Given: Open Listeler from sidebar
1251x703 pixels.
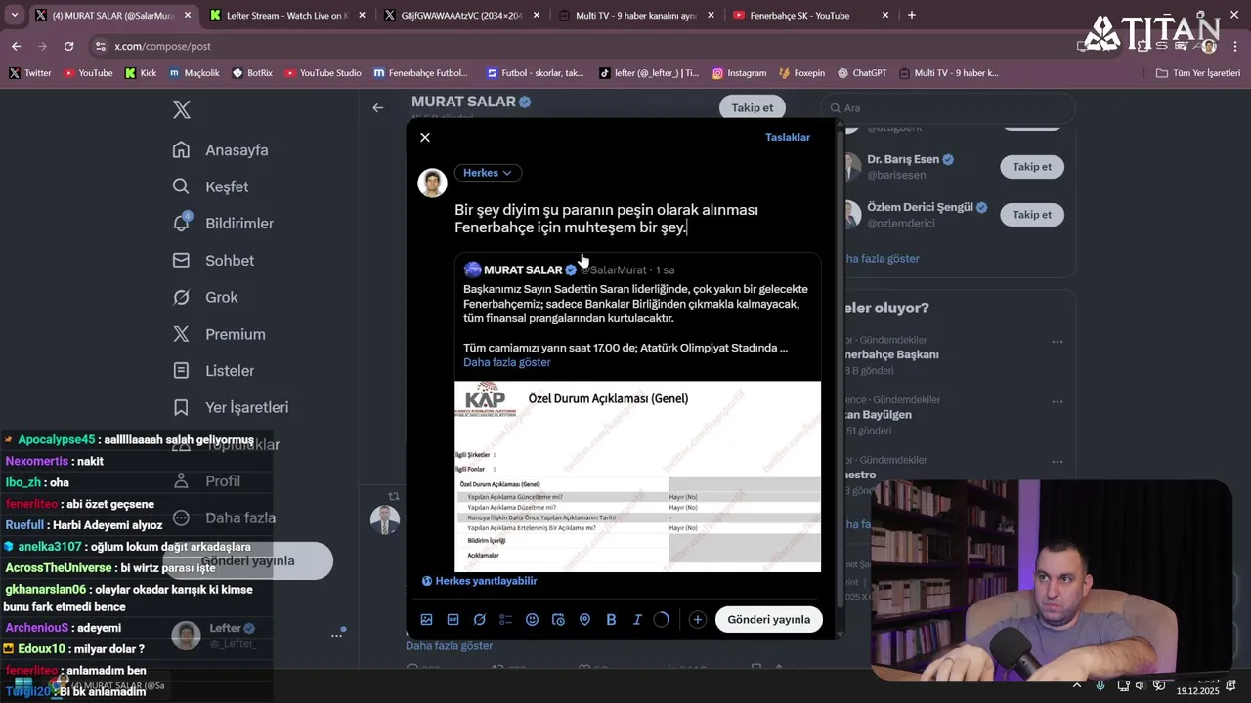Looking at the screenshot, I should 214,371.
